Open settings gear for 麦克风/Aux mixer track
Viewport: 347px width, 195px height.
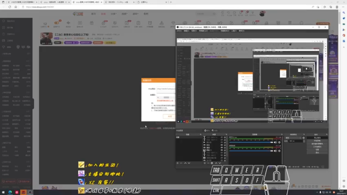(x=279, y=143)
